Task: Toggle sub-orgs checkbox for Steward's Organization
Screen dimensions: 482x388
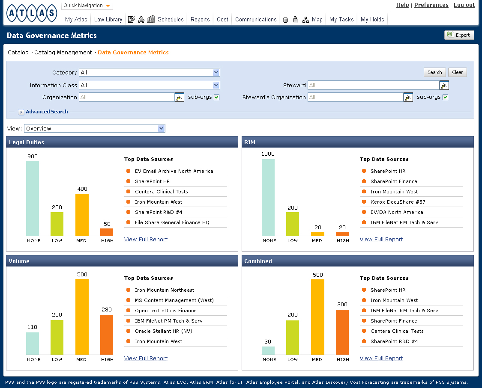Action: click(446, 97)
